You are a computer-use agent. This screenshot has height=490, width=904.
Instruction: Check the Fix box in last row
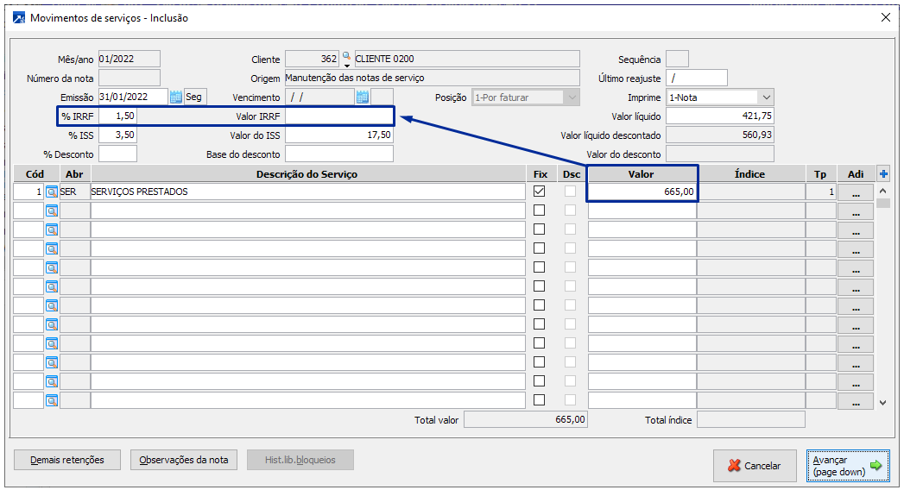[539, 399]
